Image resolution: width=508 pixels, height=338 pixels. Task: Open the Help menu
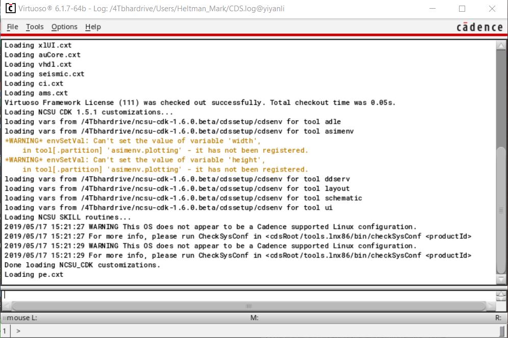(x=93, y=27)
